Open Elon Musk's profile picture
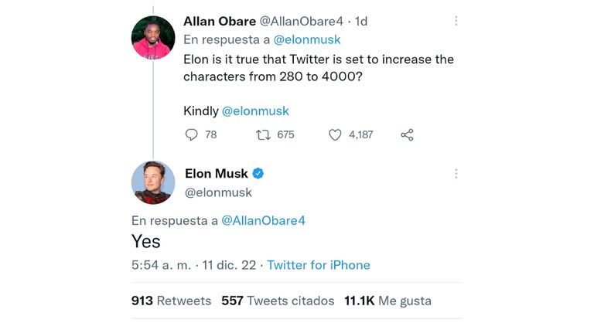Image resolution: width=594 pixels, height=333 pixels. pos(153,183)
